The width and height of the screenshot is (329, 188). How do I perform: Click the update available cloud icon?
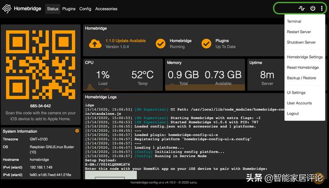point(95,44)
